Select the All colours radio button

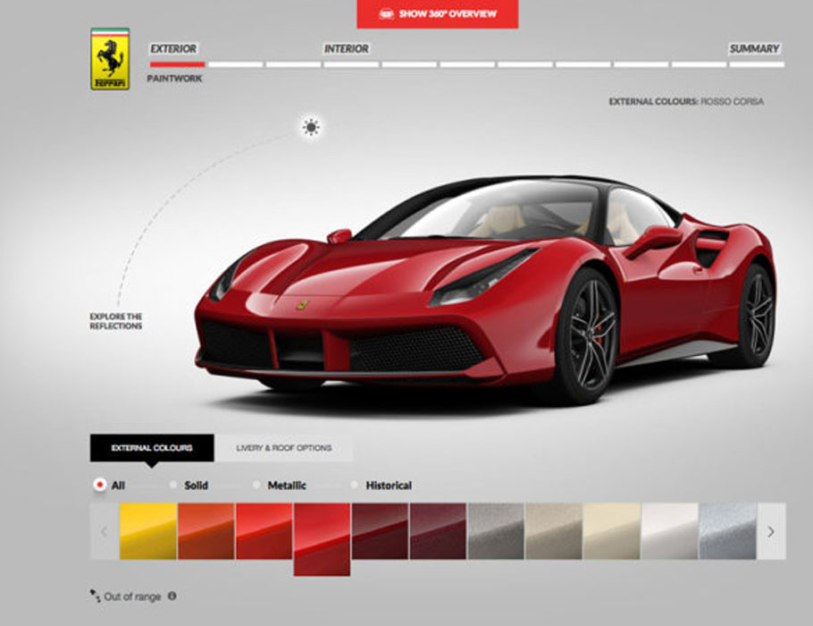tap(100, 485)
